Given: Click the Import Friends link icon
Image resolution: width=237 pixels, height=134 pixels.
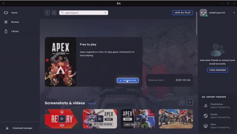Looking at the screenshot, I should pyautogui.click(x=204, y=97).
